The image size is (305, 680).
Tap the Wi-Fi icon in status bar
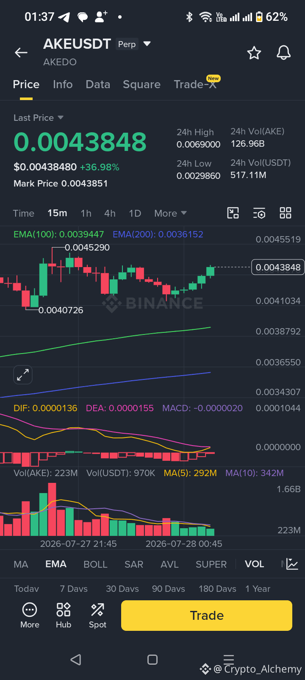click(206, 17)
